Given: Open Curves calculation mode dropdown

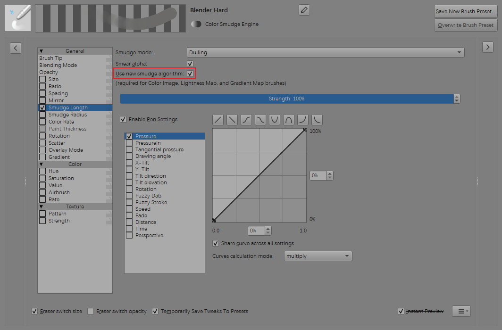Looking at the screenshot, I should (318, 256).
